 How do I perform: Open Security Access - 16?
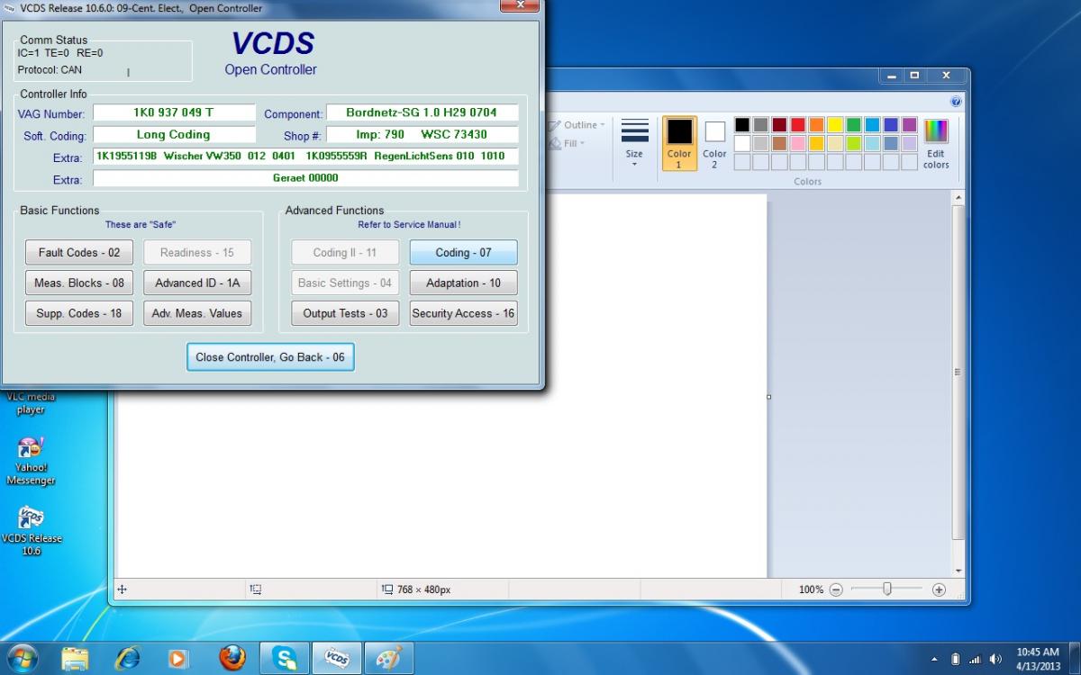click(x=463, y=313)
